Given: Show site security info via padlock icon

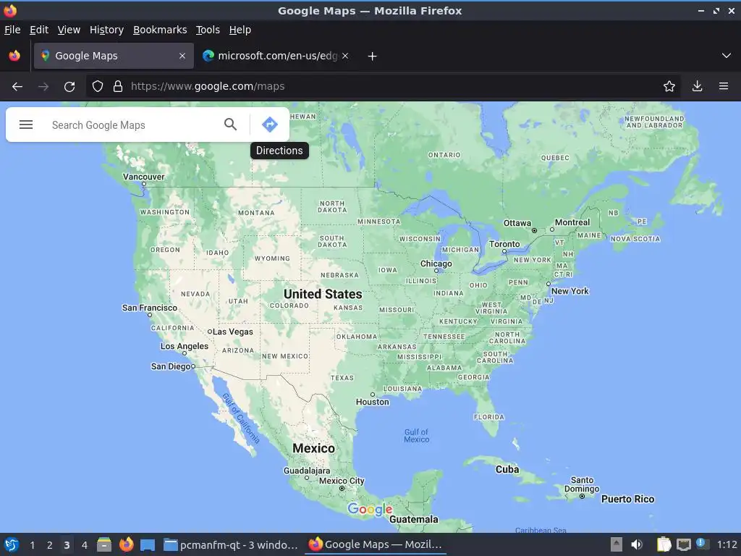Looking at the screenshot, I should tap(118, 86).
